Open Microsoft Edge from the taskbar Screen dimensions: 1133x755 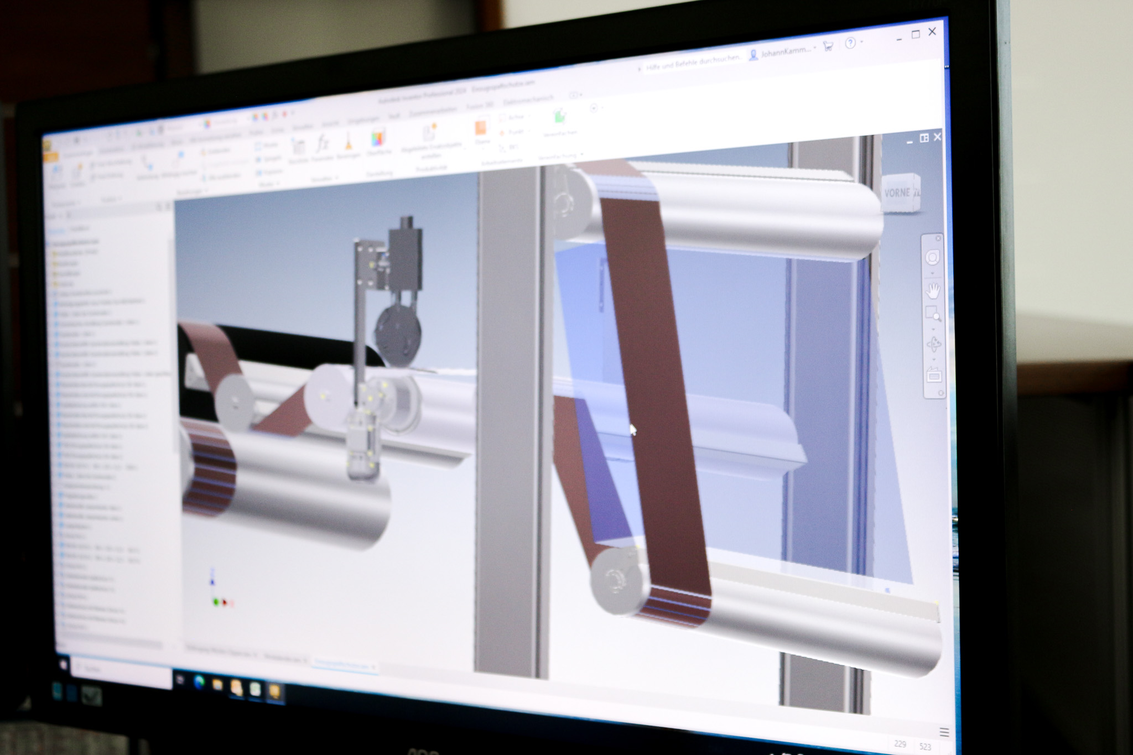pos(199,683)
